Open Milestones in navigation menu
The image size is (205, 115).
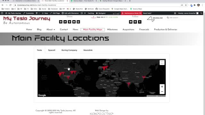click(112, 30)
